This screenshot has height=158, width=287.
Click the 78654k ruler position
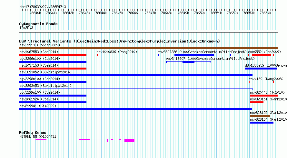266,13
